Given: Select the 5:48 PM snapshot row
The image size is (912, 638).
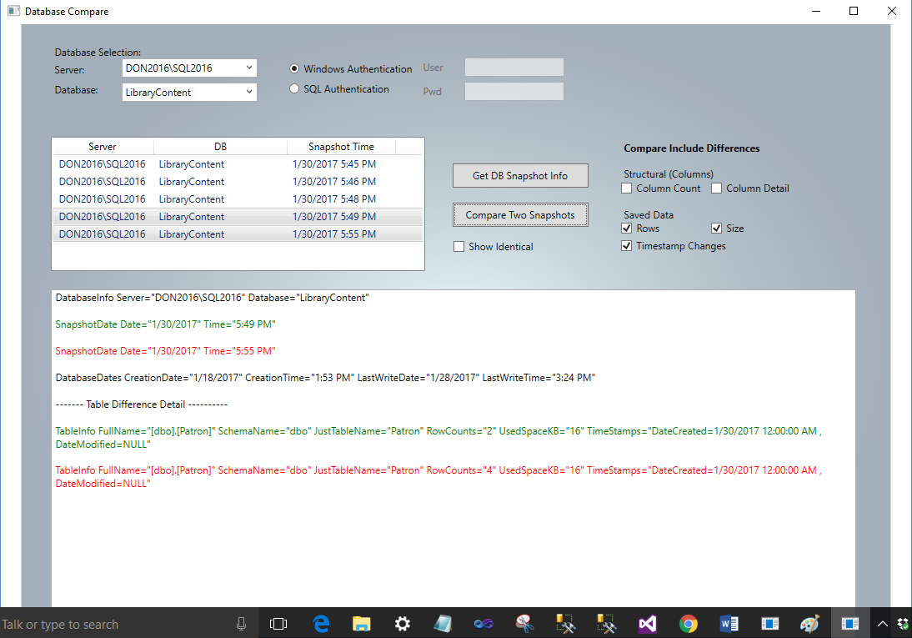Looking at the screenshot, I should click(238, 199).
